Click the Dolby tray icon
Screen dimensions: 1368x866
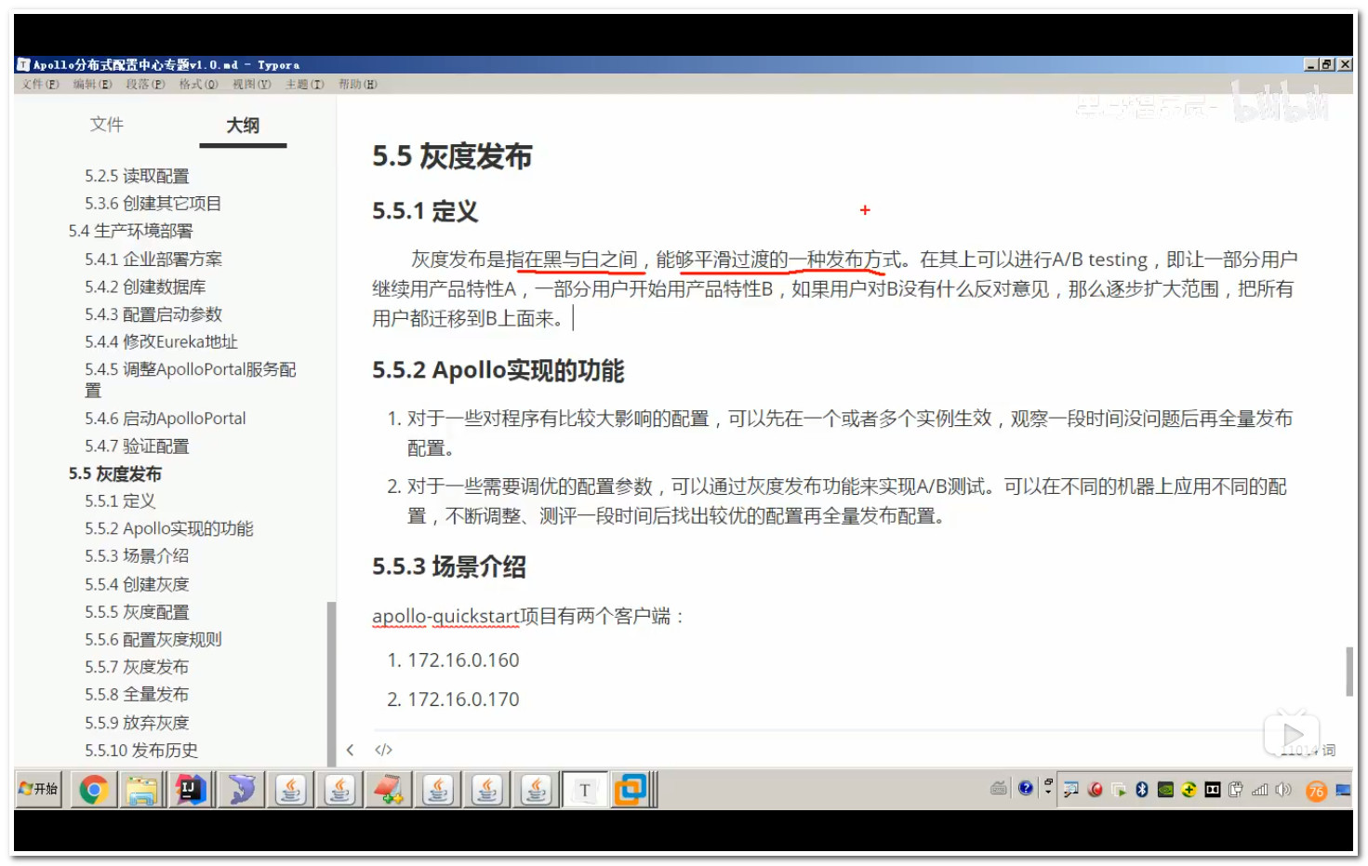(1213, 790)
